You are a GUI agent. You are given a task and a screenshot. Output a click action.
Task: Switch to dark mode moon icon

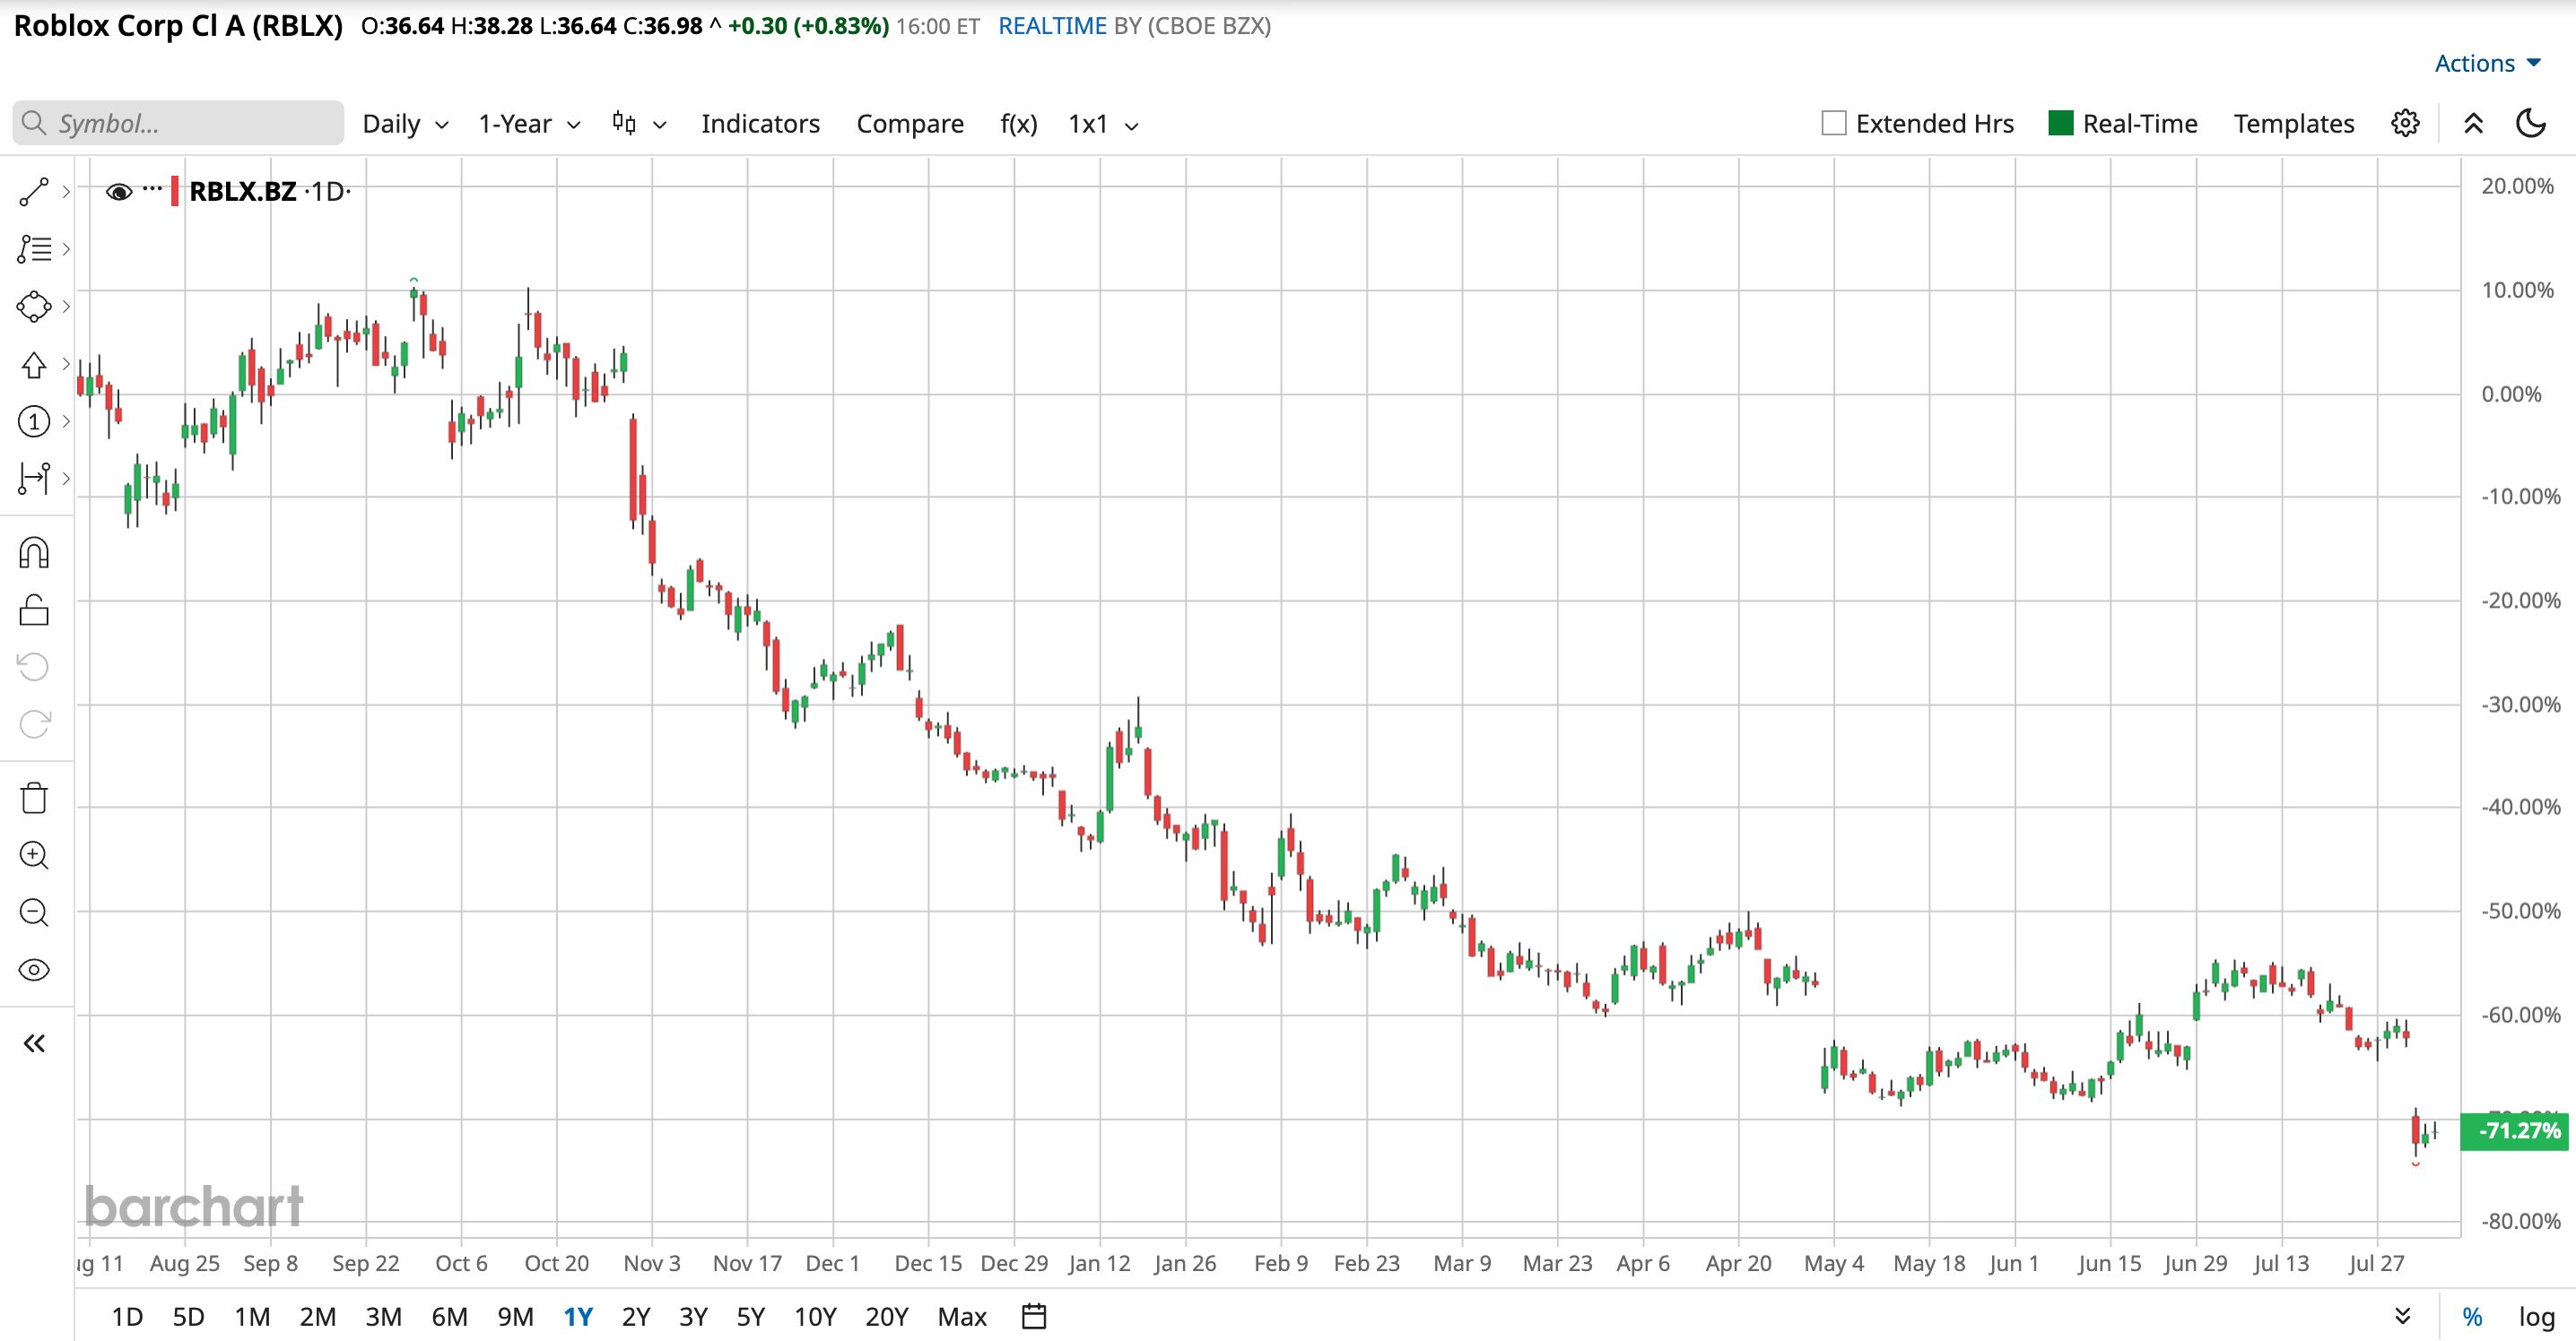coord(2530,123)
